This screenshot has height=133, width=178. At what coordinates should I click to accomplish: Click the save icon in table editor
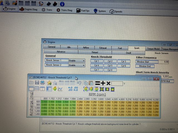click(x=37, y=83)
